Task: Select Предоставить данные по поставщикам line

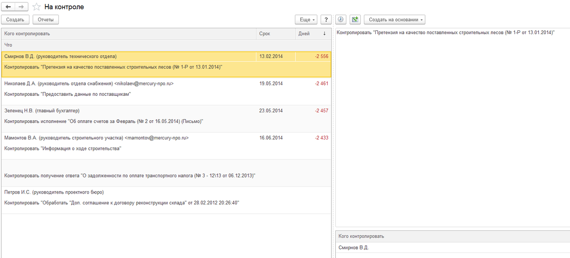Action: (x=67, y=94)
